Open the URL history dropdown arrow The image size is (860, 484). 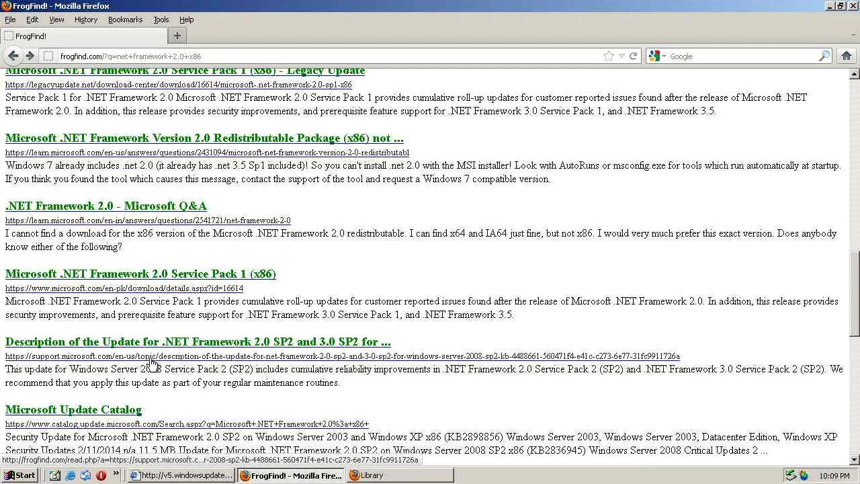pyautogui.click(x=621, y=56)
